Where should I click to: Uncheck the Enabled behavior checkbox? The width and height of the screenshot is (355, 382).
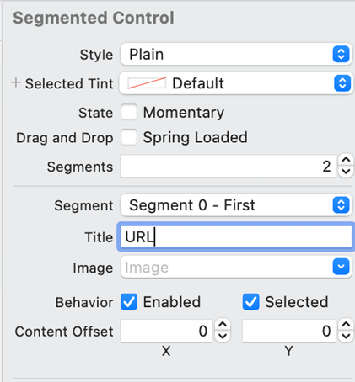pyautogui.click(x=129, y=302)
